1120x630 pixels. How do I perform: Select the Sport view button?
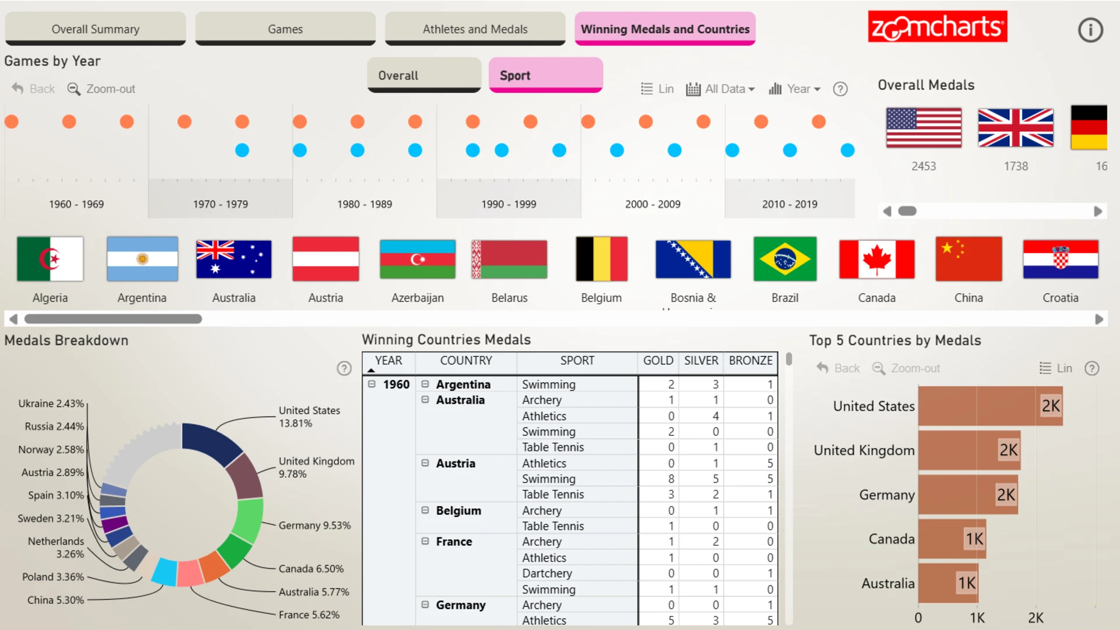(x=545, y=75)
